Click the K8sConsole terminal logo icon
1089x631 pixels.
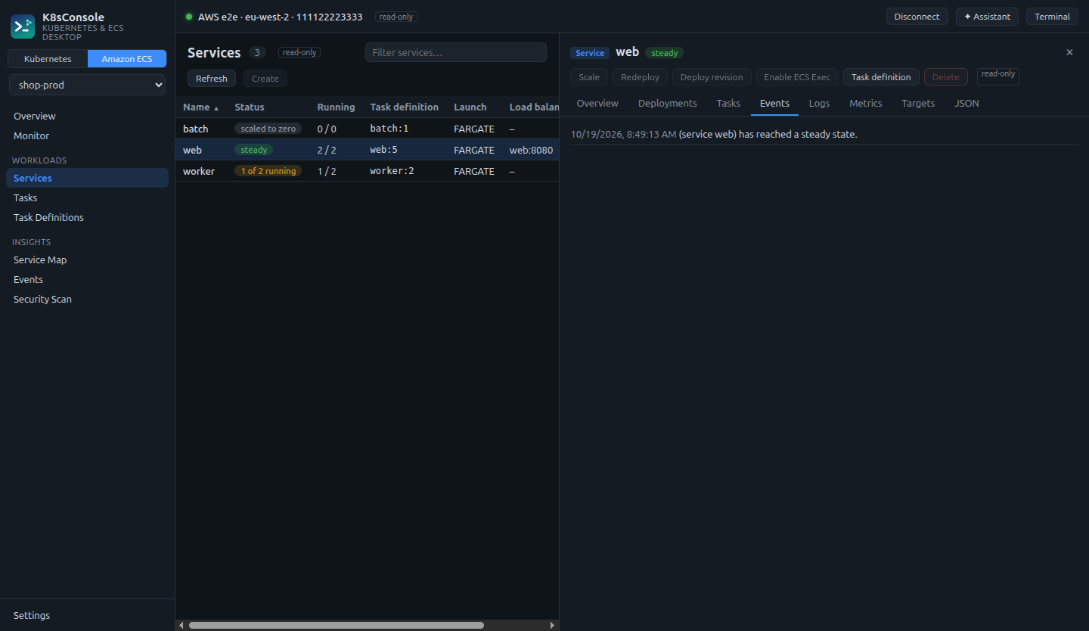[23, 26]
